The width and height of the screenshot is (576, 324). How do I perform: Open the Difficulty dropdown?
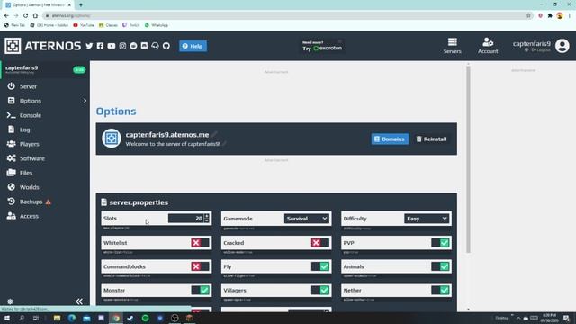[x=427, y=219]
